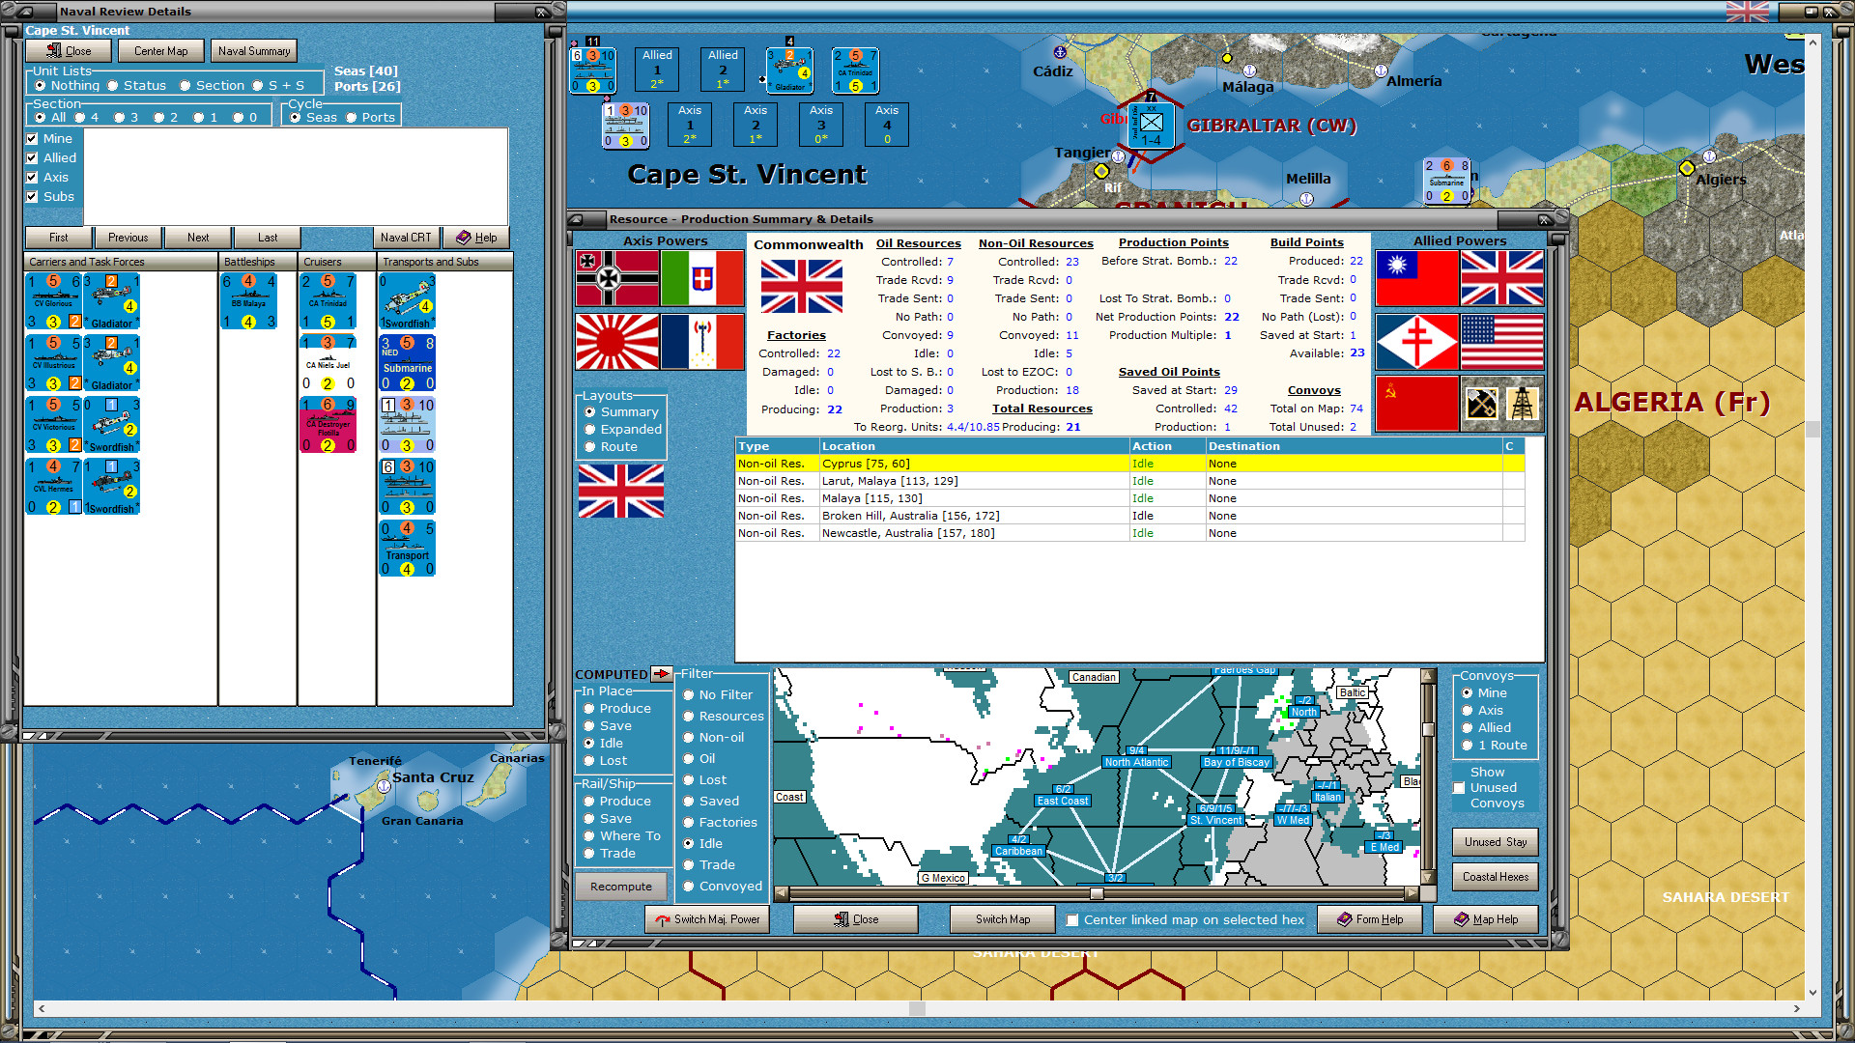This screenshot has width=1855, height=1043.
Task: Select the USA flag in Allied Powers
Action: [x=1501, y=342]
